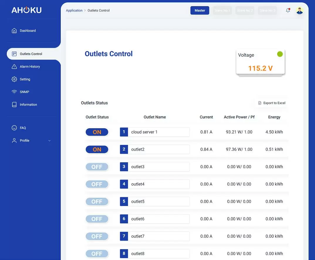
Task: Turn off the cloud server 1 outlet
Action: click(97, 132)
